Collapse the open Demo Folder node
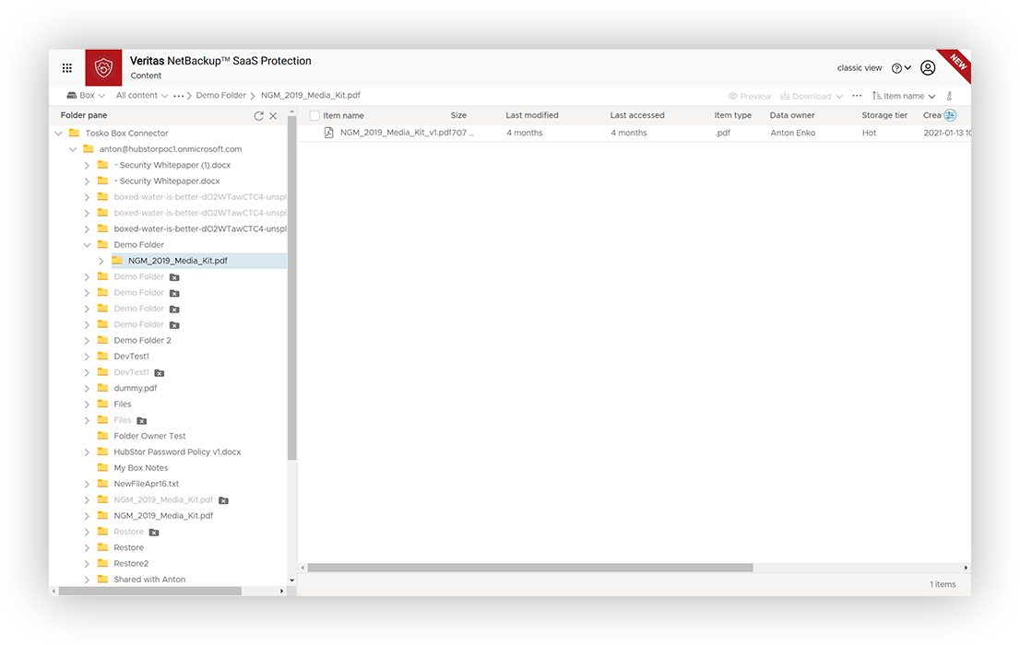 point(87,245)
